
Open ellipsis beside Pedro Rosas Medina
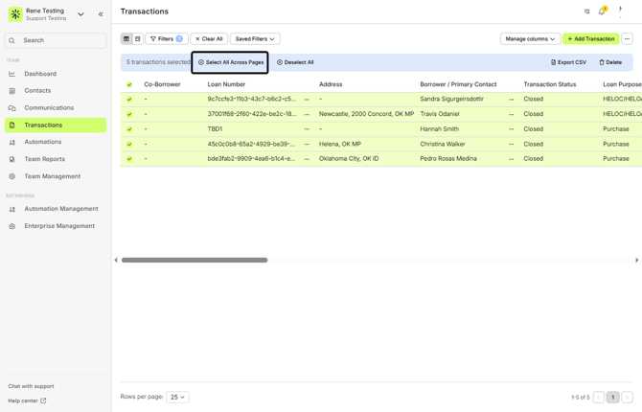pyautogui.click(x=512, y=159)
